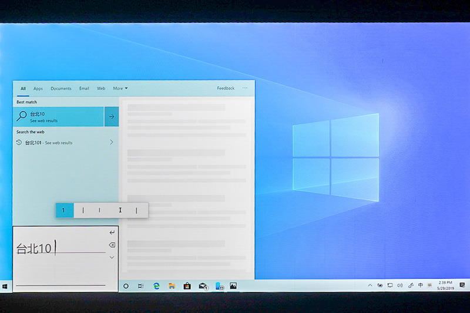The image size is (470, 313).
Task: Collapse the handwriting panel with down chevron
Action: 112,258
